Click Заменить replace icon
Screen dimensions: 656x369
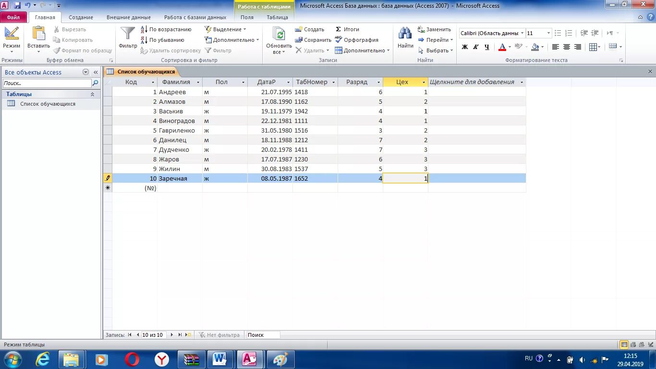(434, 29)
